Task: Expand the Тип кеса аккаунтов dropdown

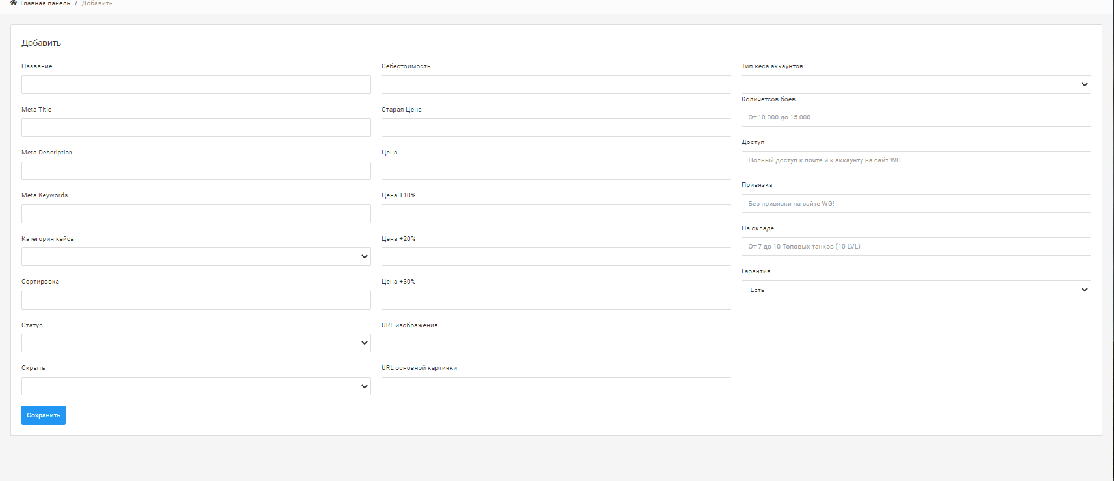Action: click(916, 85)
